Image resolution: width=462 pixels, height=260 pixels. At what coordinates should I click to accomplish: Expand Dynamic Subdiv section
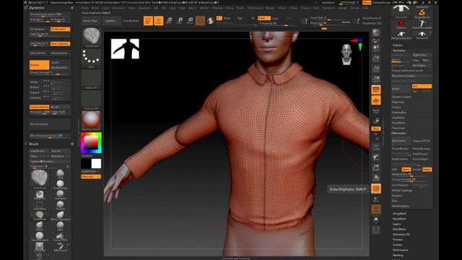click(x=401, y=97)
